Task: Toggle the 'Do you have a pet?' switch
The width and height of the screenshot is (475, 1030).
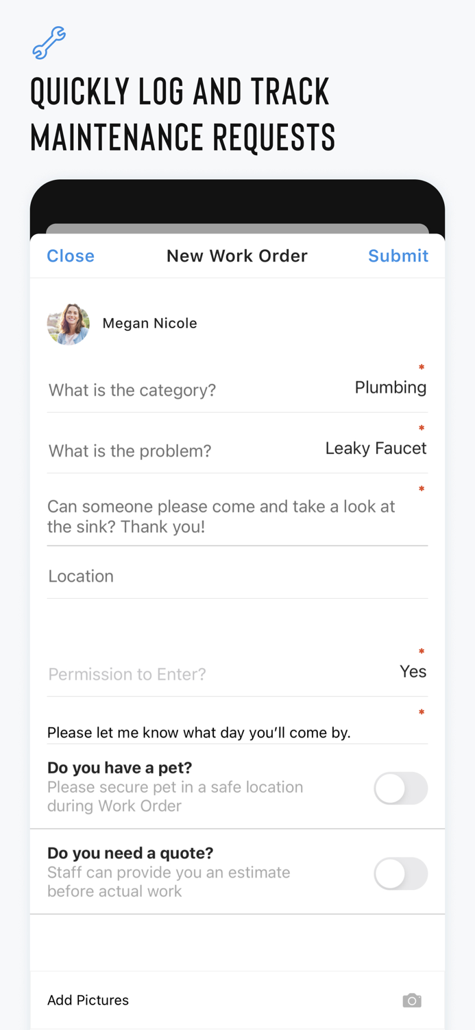Action: [x=401, y=788]
